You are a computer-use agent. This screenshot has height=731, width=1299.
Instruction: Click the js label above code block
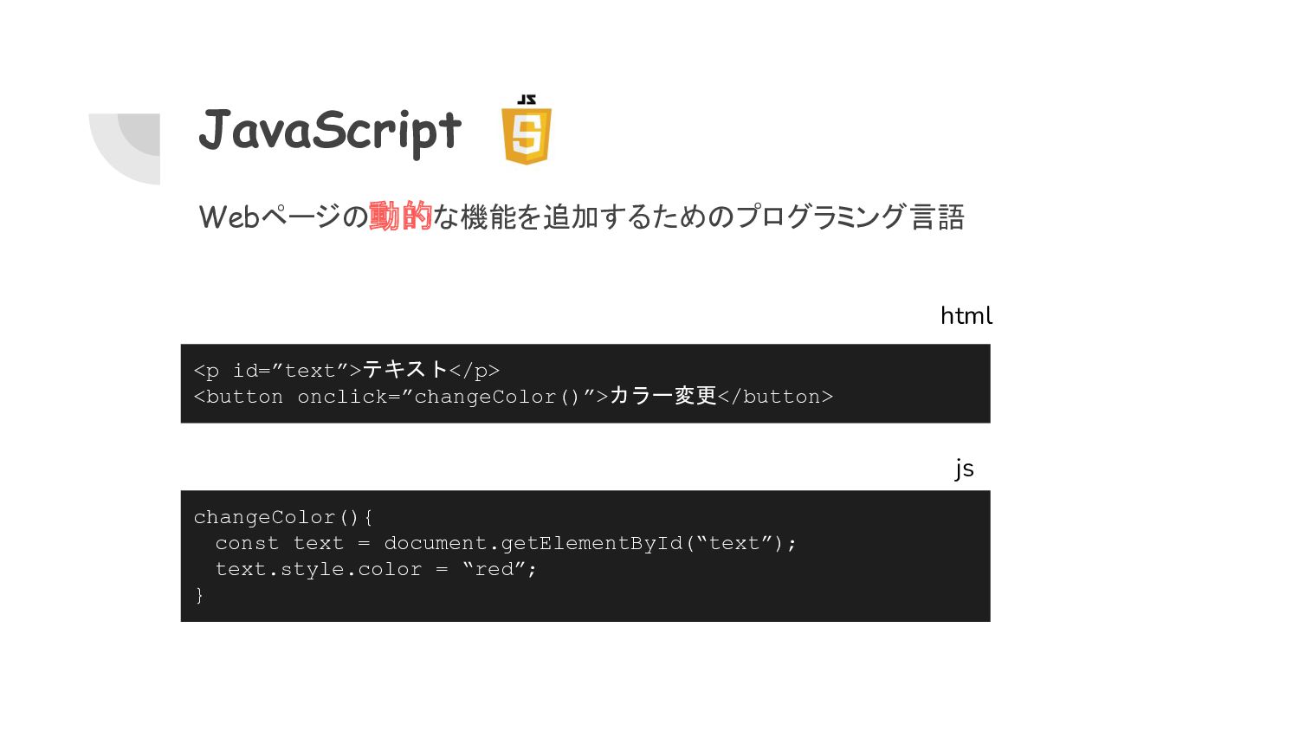(x=964, y=469)
